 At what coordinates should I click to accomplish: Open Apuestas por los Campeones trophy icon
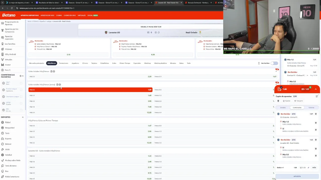[x=2, y=30]
